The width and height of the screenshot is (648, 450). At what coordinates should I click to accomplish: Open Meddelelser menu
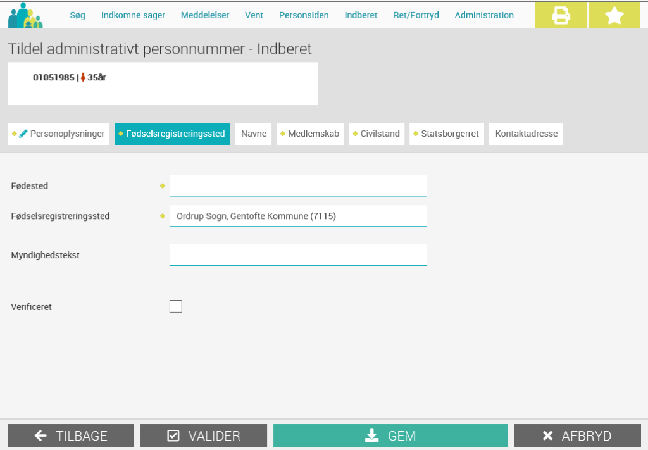pyautogui.click(x=205, y=15)
